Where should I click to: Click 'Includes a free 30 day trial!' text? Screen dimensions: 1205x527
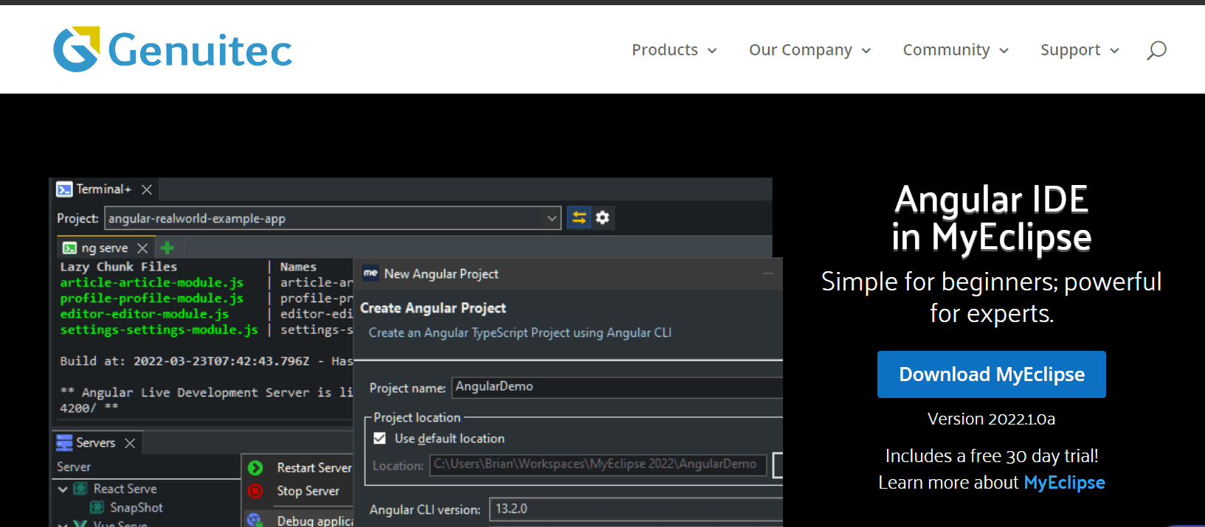point(992,456)
